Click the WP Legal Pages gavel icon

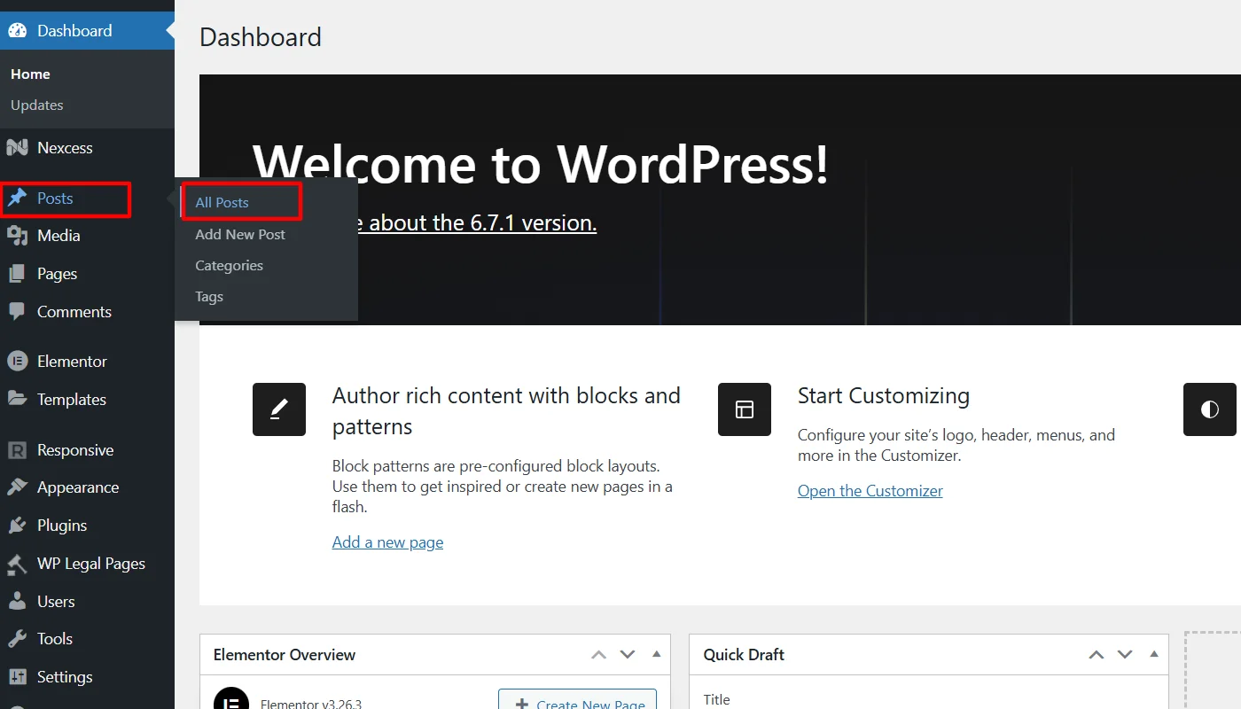tap(17, 564)
